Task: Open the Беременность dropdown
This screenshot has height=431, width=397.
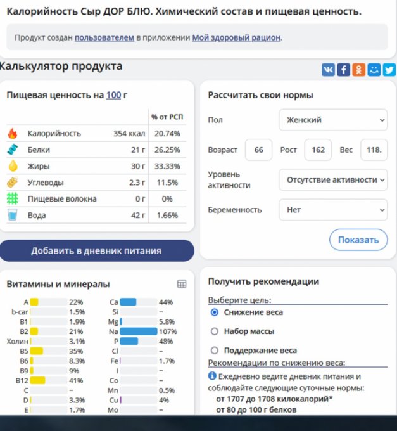Action: tap(333, 210)
